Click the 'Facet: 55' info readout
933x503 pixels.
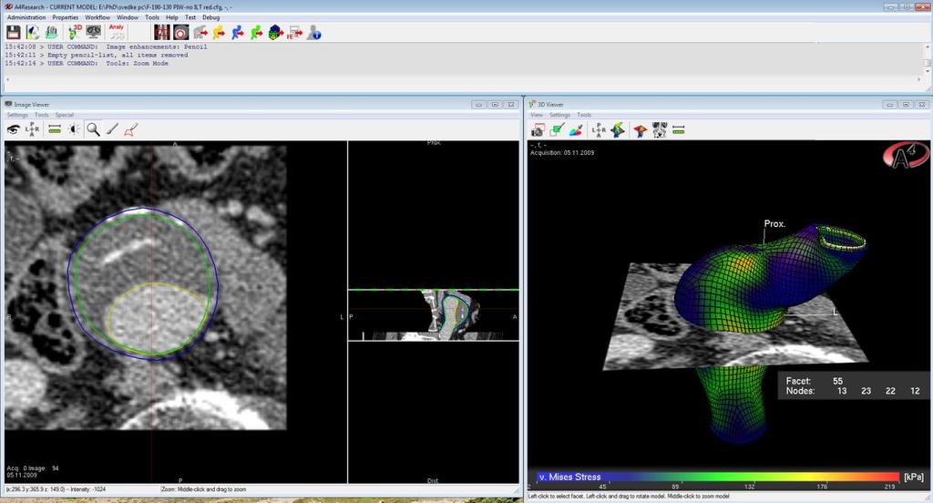point(815,381)
